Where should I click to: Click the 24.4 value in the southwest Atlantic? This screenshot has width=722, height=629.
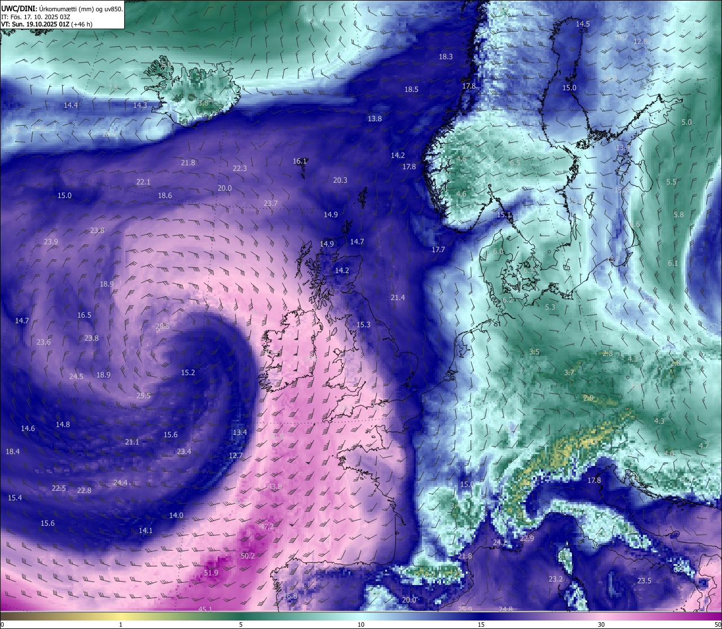point(120,482)
